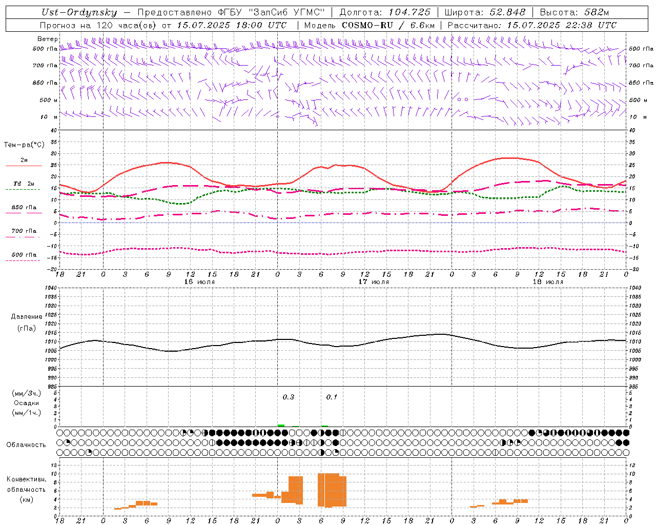Click the Широта: 52.848 latitude value
Viewport: 656px width, 525px height.
click(485, 13)
